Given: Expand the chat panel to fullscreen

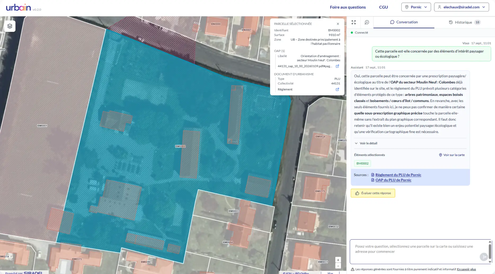Looking at the screenshot, I should [354, 22].
